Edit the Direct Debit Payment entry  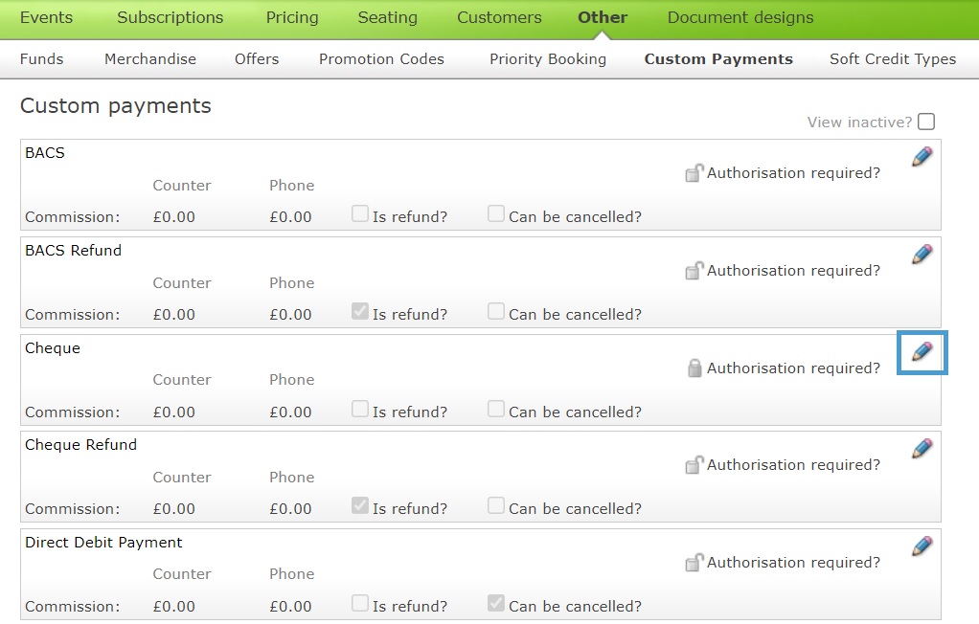[x=921, y=546]
